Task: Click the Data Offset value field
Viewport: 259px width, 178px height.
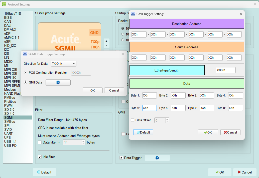Action: tap(160, 120)
